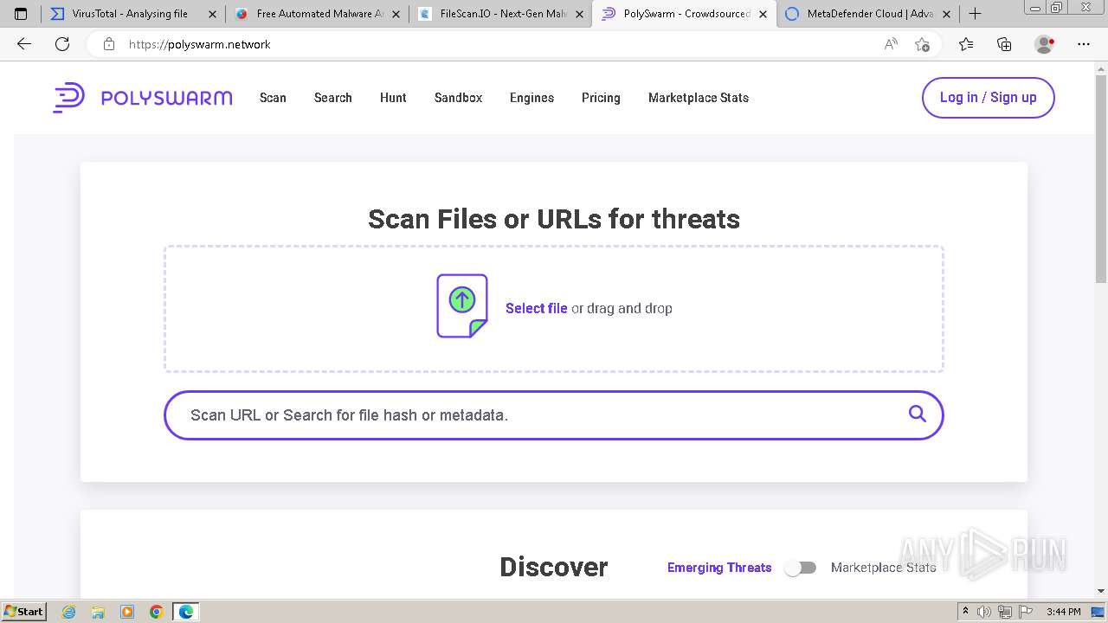The width and height of the screenshot is (1108, 623).
Task: Switch to MetaDefender Cloud tab
Action: 867,14
